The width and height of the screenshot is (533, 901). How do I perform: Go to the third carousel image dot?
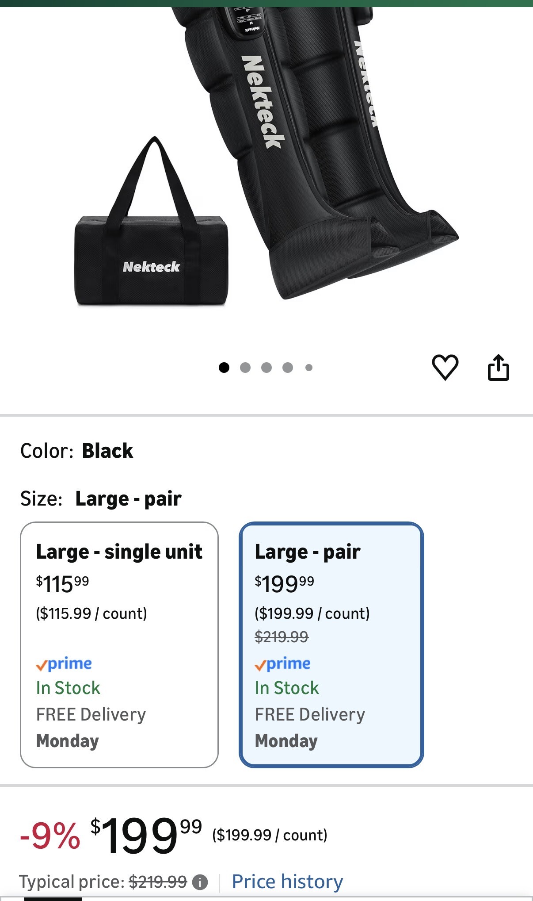tap(266, 368)
